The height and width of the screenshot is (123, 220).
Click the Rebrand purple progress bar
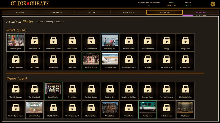click(188, 15)
